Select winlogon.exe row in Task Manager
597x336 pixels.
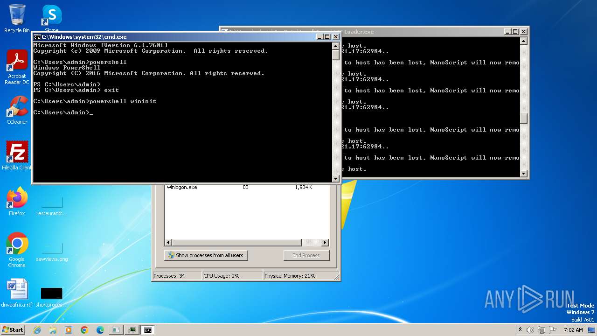(x=247, y=188)
